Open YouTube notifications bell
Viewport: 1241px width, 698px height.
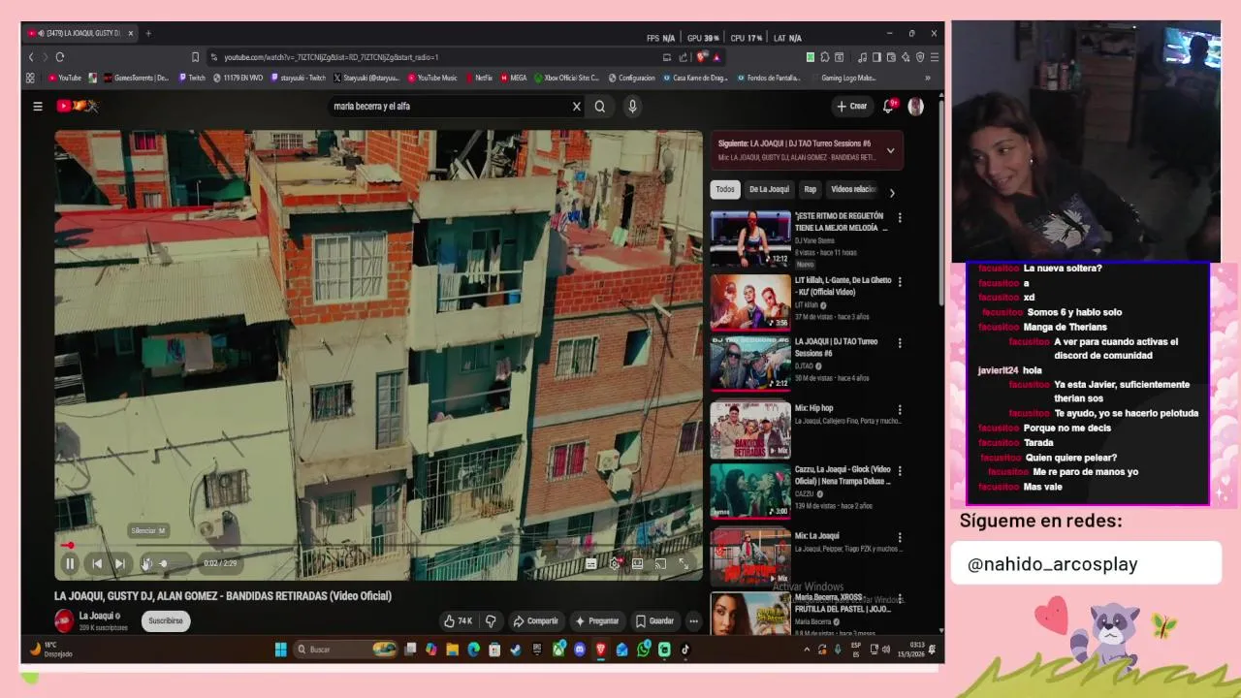coord(888,107)
